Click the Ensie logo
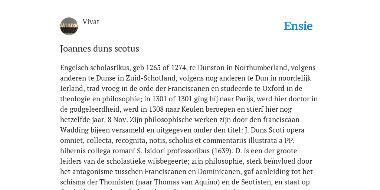Image resolution: width=380 pixels, height=190 pixels. click(298, 26)
